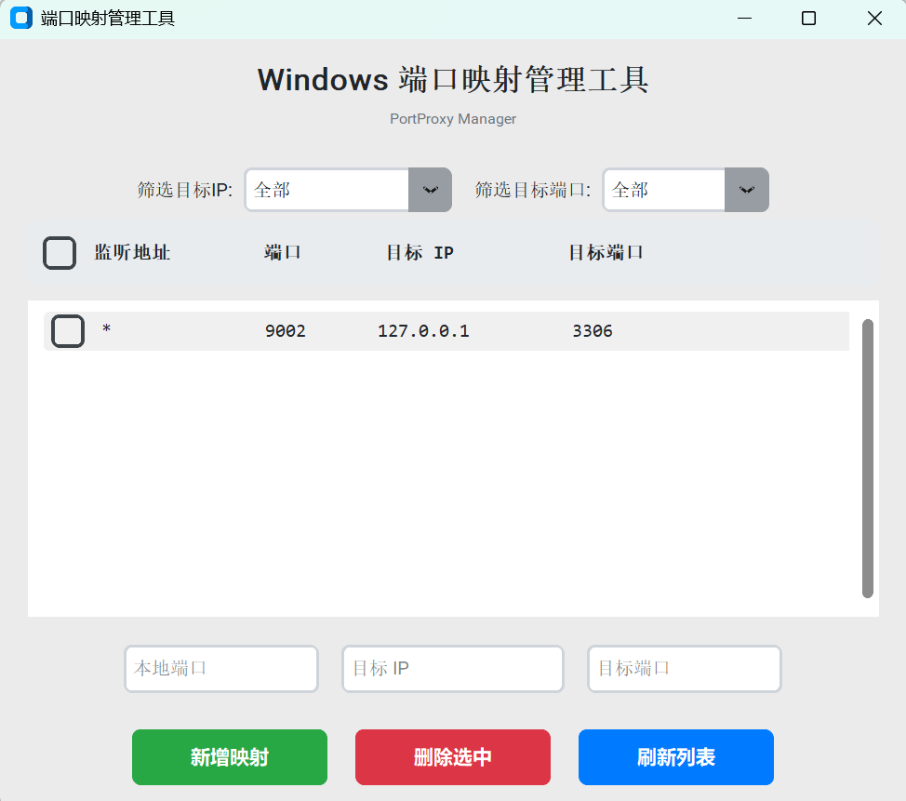Screen dimensions: 906x801
Task: Click the 目标端口 input field
Action: 684,668
